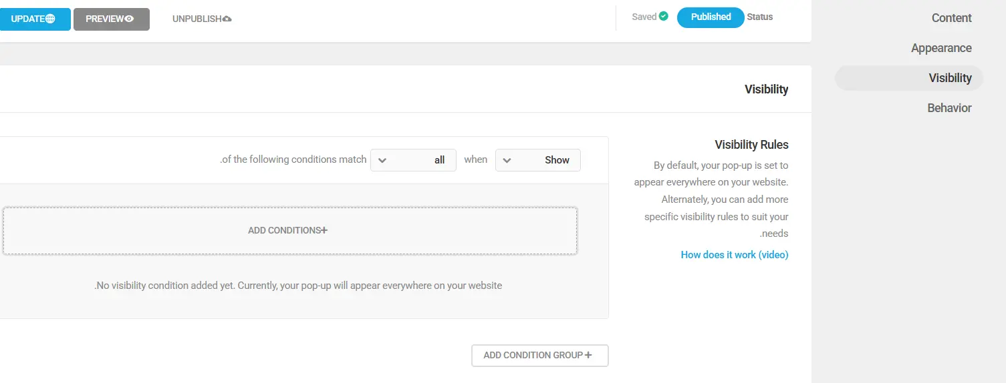Image resolution: width=1006 pixels, height=383 pixels.
Task: Click the plus icon on Add Condition Group
Action: (588, 355)
